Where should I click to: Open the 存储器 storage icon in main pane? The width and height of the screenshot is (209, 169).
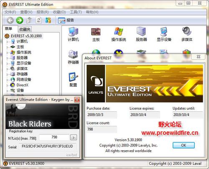[73, 57]
